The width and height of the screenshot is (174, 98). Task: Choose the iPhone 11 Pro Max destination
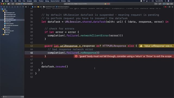click(27, 4)
